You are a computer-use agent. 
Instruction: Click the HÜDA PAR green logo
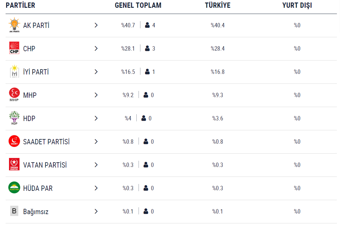tap(14, 187)
